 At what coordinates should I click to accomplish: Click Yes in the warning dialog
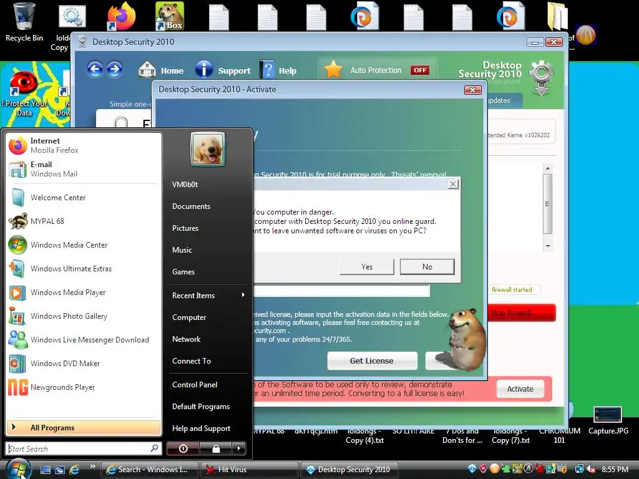(x=367, y=267)
